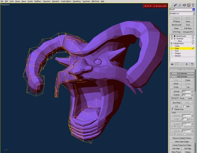Collapse the Edit Geometry rollout
The height and width of the screenshot is (153, 197).
(182, 77)
